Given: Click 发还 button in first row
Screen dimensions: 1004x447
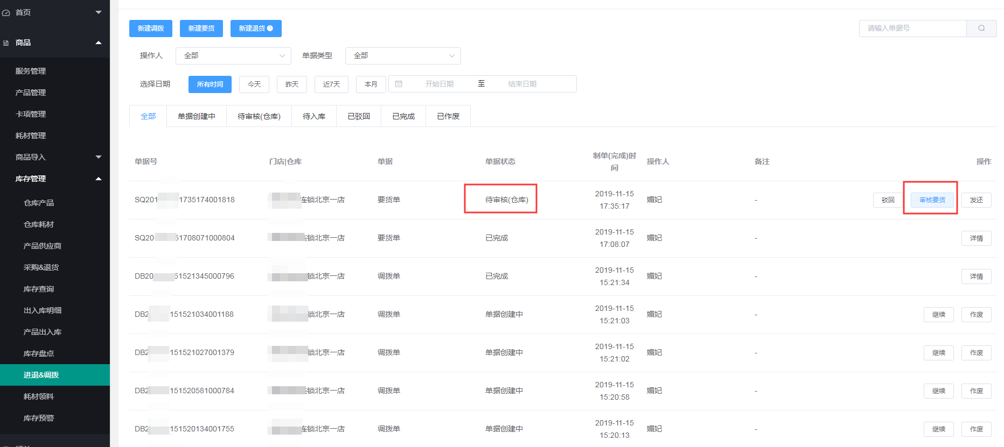Looking at the screenshot, I should 977,200.
